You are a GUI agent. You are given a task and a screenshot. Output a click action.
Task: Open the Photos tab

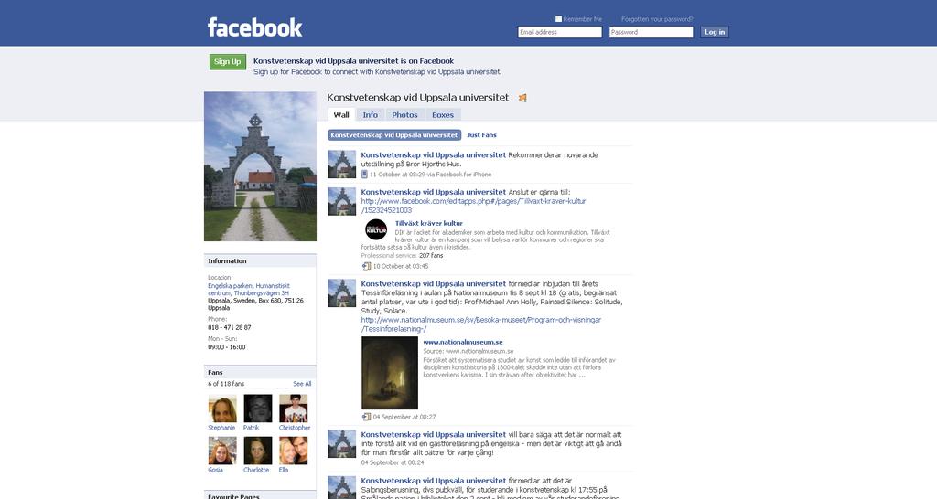[x=404, y=114]
